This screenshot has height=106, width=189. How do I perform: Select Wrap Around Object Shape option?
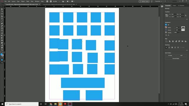pyautogui.click(x=172, y=47)
